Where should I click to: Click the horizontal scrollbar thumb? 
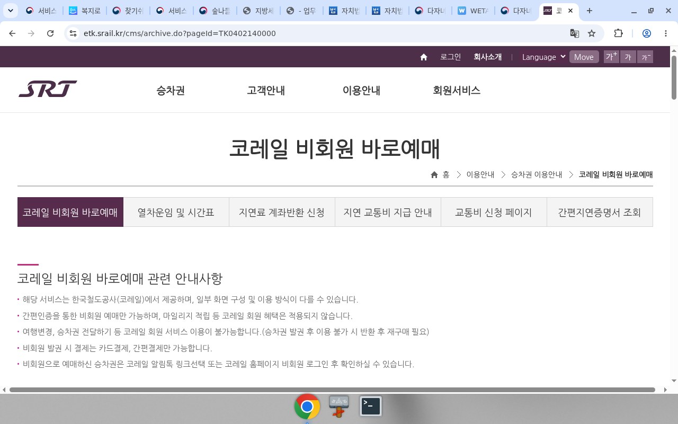332,390
